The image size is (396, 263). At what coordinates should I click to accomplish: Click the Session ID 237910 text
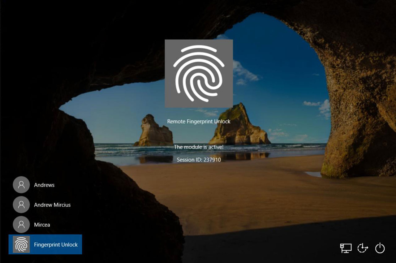point(199,160)
